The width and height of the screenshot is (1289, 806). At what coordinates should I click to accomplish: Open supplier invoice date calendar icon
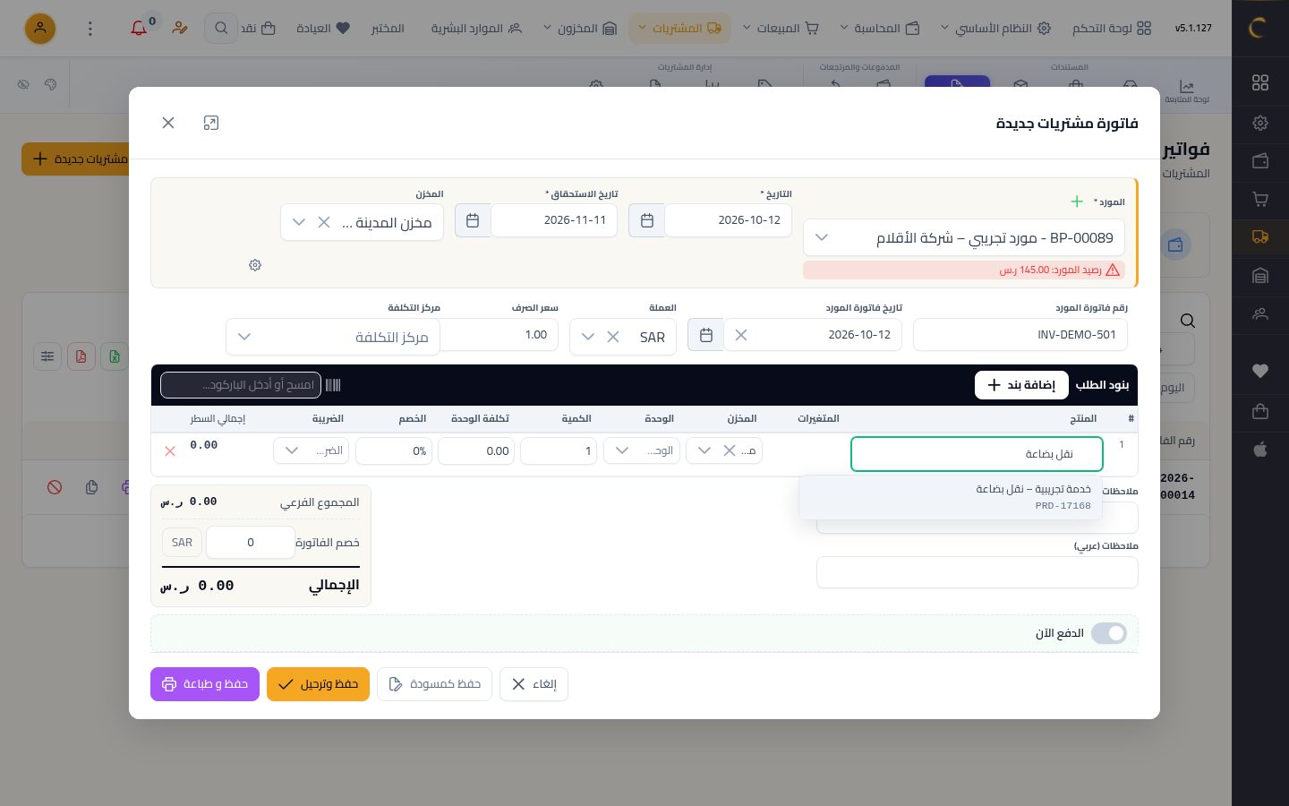point(706,335)
